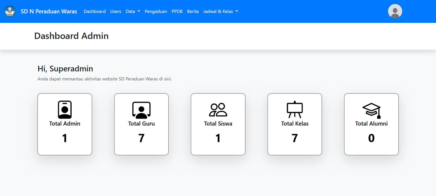Go to the Dashboard nav item
This screenshot has height=196, width=436.
coord(95,11)
